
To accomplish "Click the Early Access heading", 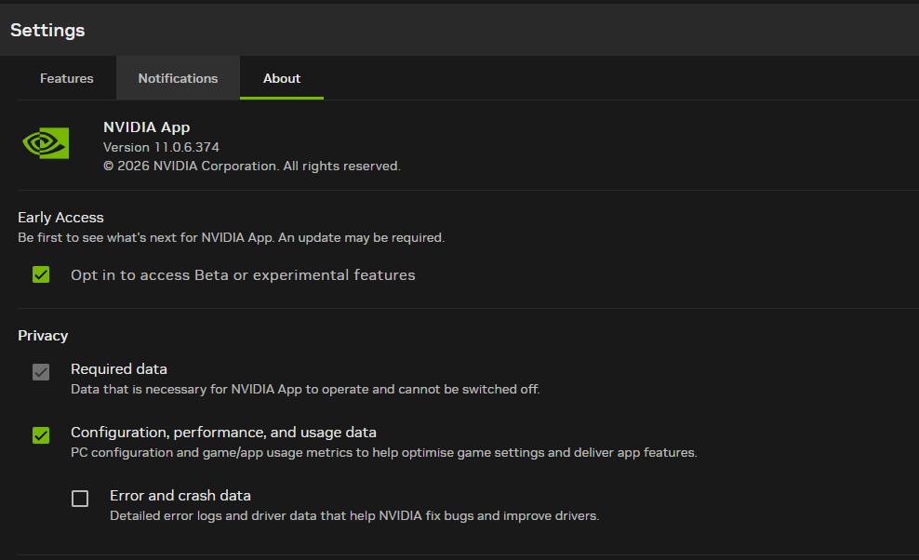I will coord(61,218).
